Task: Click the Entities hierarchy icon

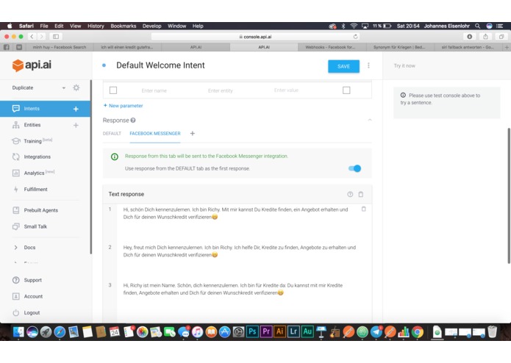Action: (16, 125)
